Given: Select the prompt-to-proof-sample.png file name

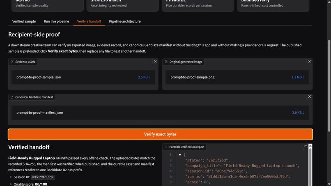Looking at the screenshot, I should [193, 77].
